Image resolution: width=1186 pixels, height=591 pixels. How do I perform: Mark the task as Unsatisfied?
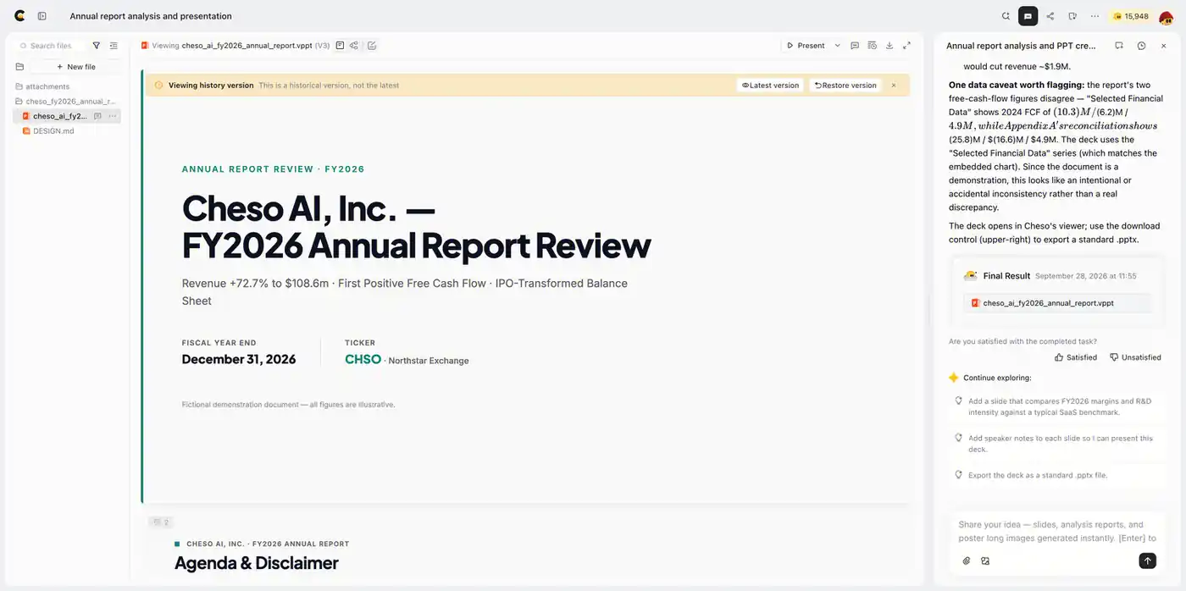[1135, 357]
